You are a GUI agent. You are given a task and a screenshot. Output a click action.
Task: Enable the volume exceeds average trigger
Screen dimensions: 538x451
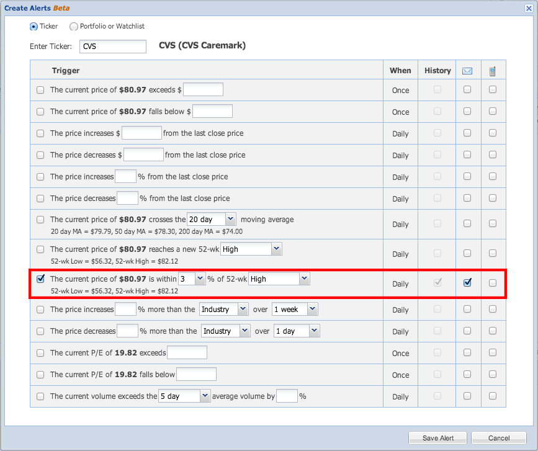click(x=40, y=396)
